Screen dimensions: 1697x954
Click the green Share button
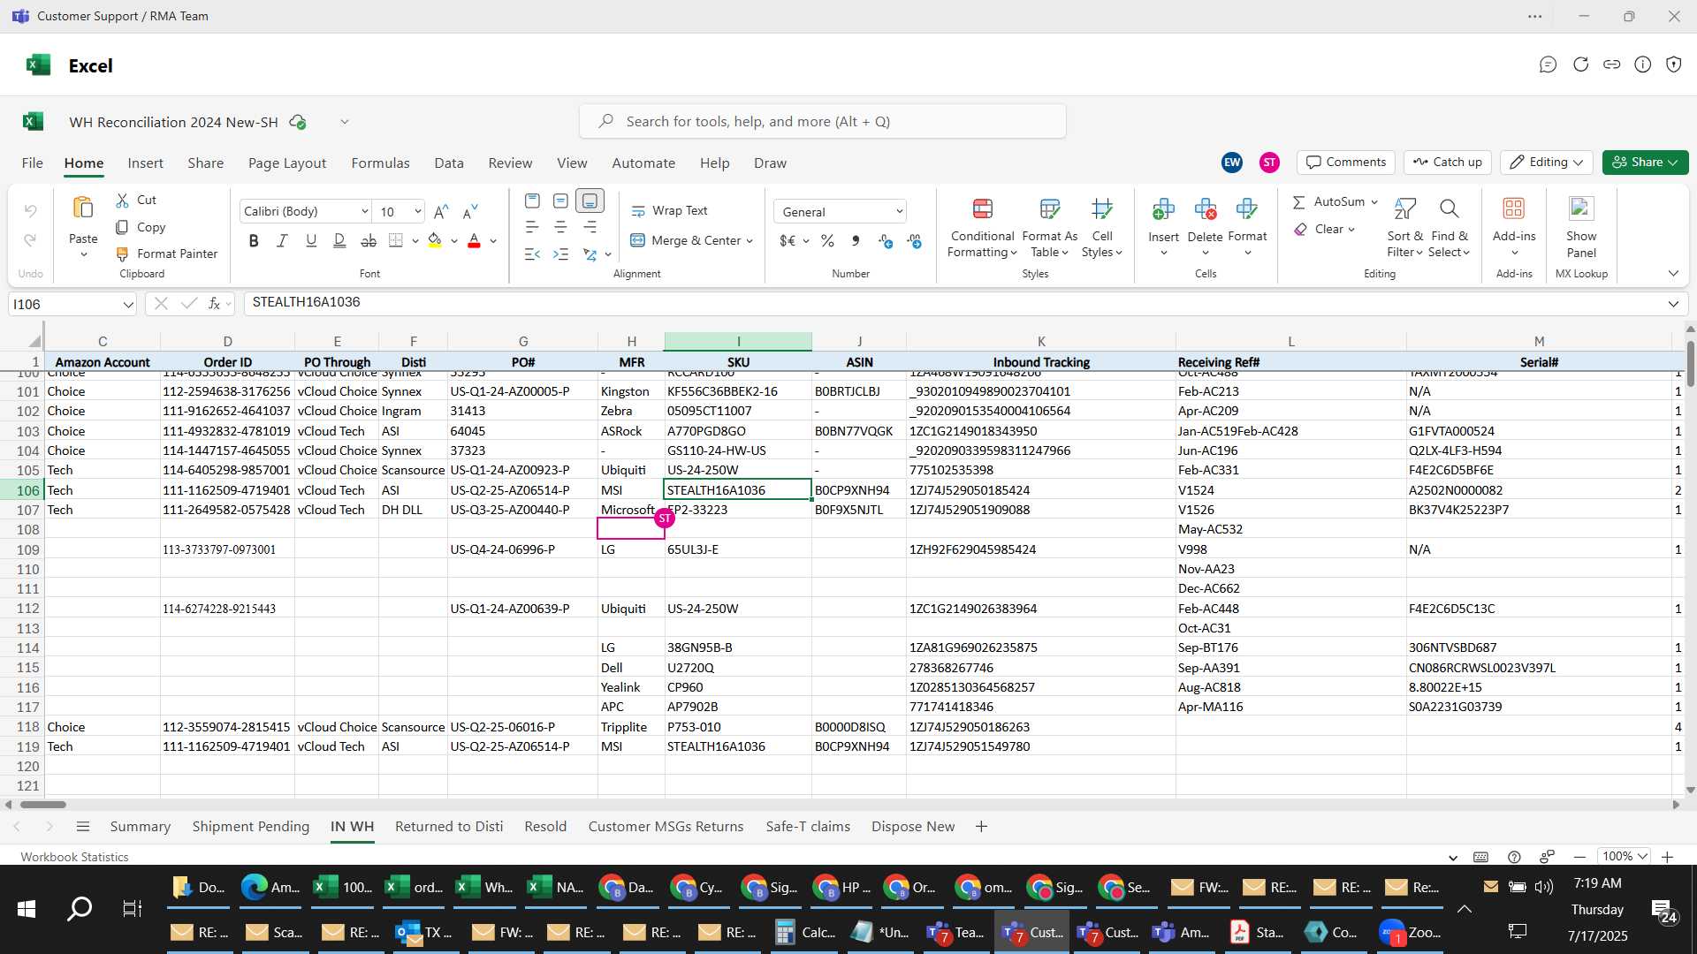[1645, 163]
